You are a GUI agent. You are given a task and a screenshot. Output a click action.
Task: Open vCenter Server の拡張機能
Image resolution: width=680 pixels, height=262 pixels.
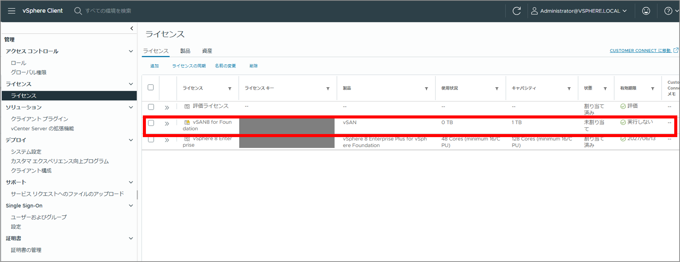(x=42, y=129)
